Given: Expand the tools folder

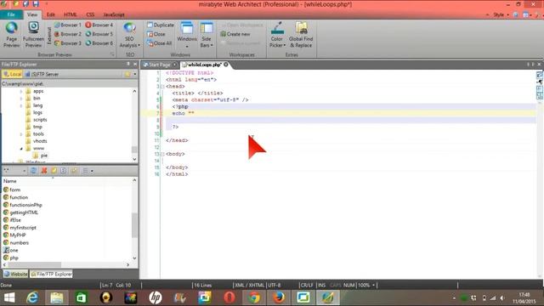Looking at the screenshot, I should coord(21,134).
